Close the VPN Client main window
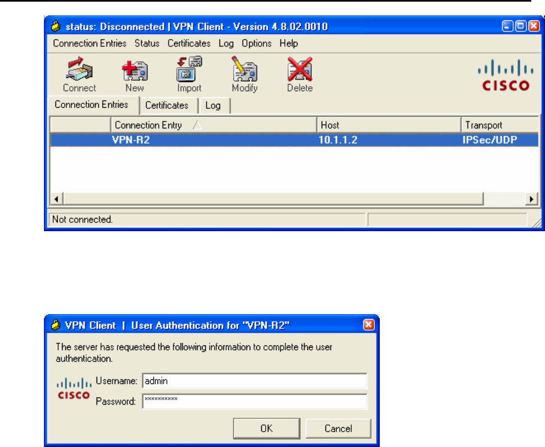545x447 pixels. [x=534, y=26]
